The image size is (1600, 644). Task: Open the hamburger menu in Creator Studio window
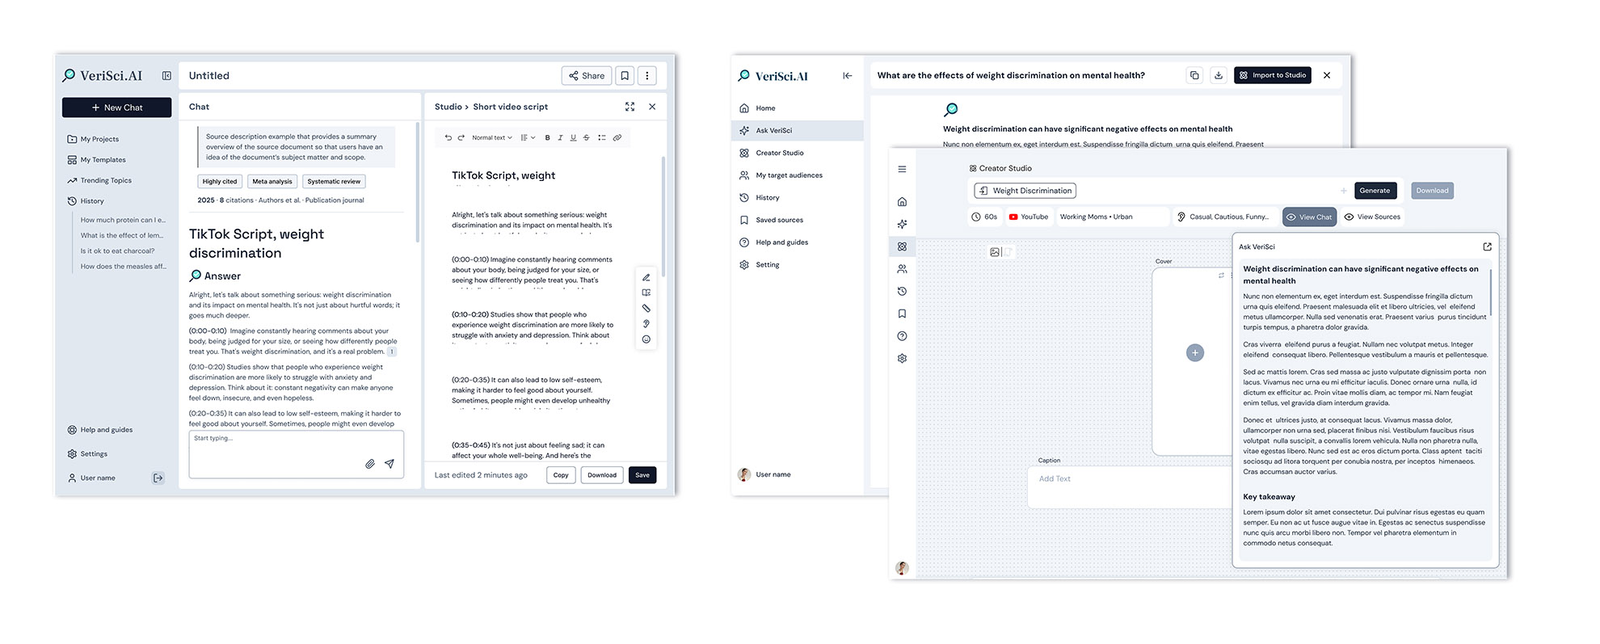tap(902, 169)
